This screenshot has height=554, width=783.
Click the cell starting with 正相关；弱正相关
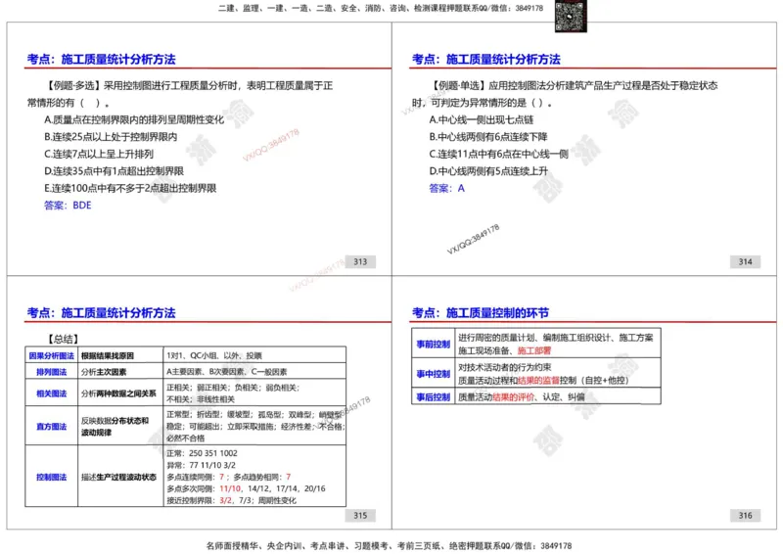[x=254, y=393]
